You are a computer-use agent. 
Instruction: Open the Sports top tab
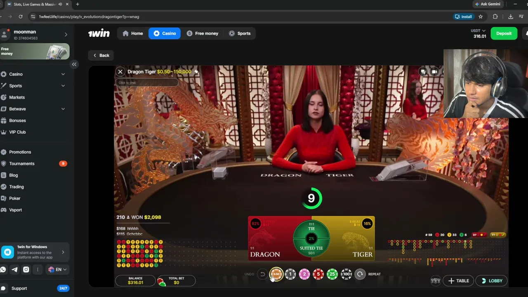(239, 33)
